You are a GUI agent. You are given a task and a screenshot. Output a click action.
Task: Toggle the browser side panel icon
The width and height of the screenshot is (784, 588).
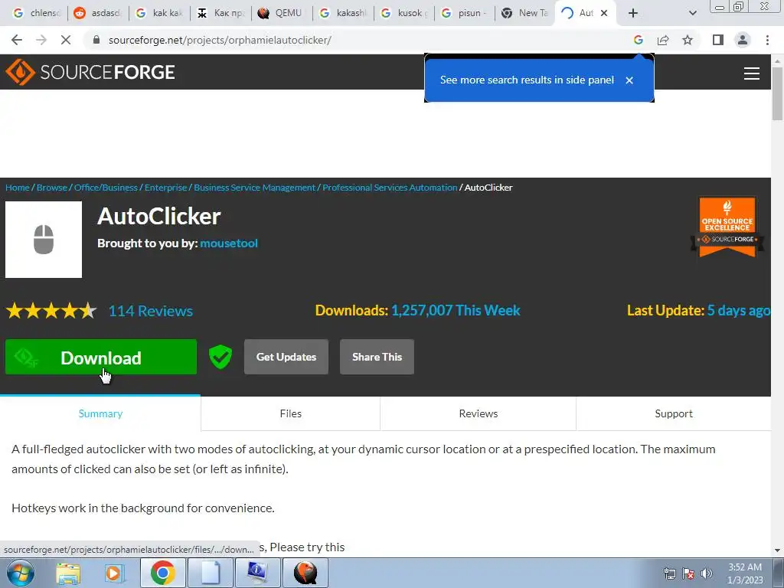click(x=718, y=40)
